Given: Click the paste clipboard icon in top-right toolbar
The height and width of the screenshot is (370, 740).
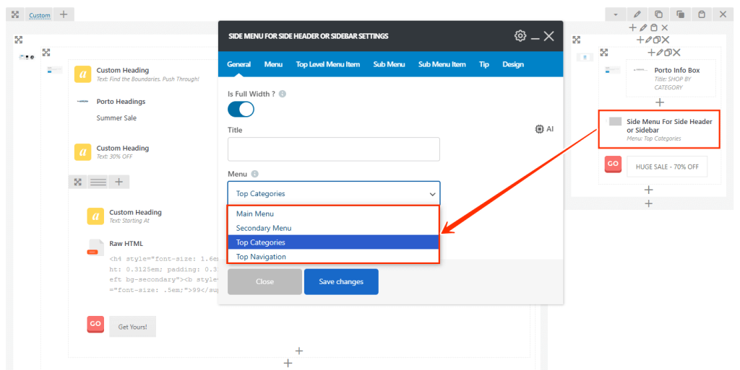Looking at the screenshot, I should 701,14.
